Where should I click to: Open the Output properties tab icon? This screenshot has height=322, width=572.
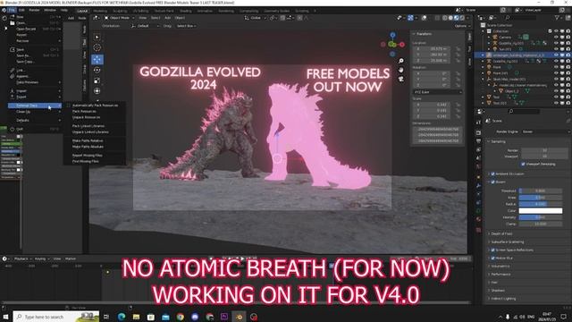point(479,141)
